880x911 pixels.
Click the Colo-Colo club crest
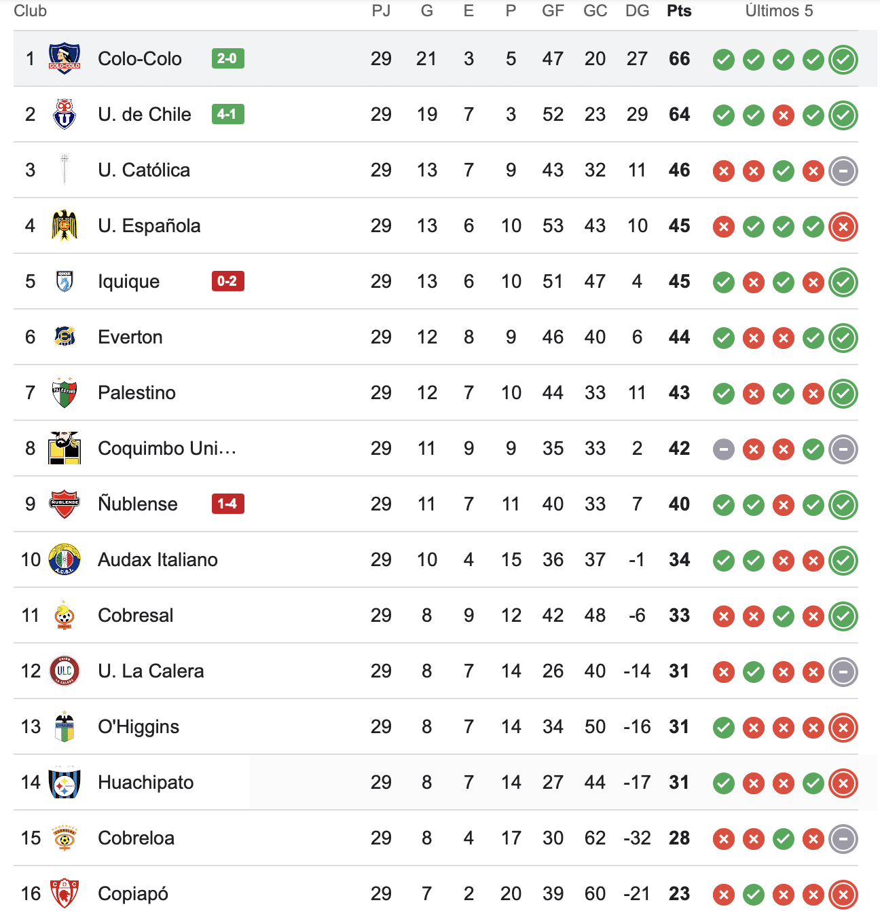65,59
